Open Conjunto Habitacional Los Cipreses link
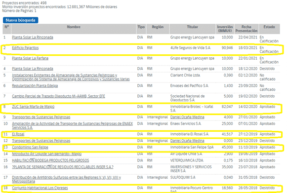Viewport: 287px width, 193px height. pos(40,188)
